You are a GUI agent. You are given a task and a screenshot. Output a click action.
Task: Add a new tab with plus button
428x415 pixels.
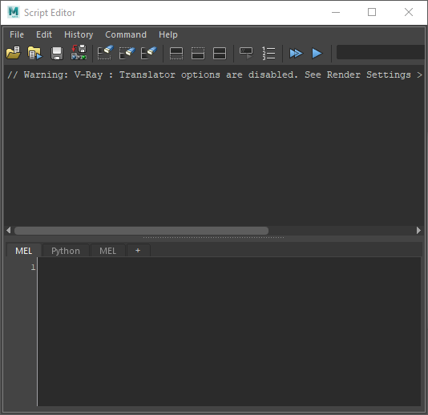click(138, 251)
